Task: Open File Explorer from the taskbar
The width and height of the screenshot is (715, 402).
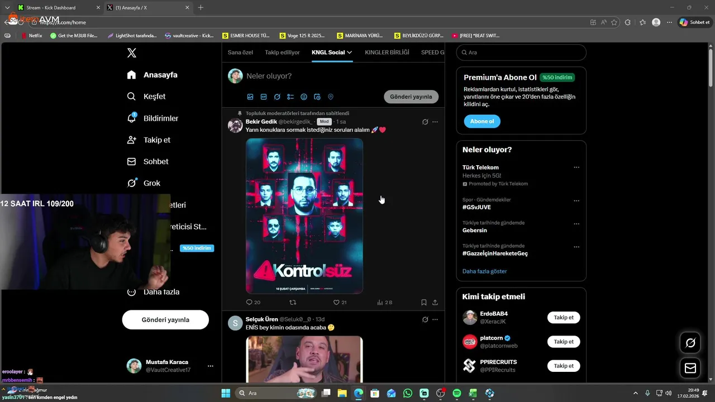Action: point(342,393)
